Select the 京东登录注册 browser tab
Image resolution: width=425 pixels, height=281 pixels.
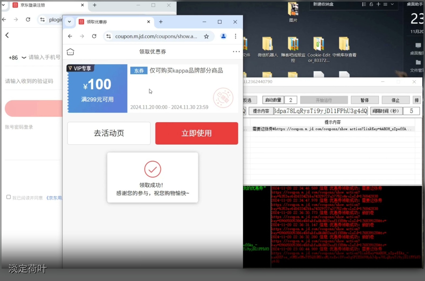46,5
